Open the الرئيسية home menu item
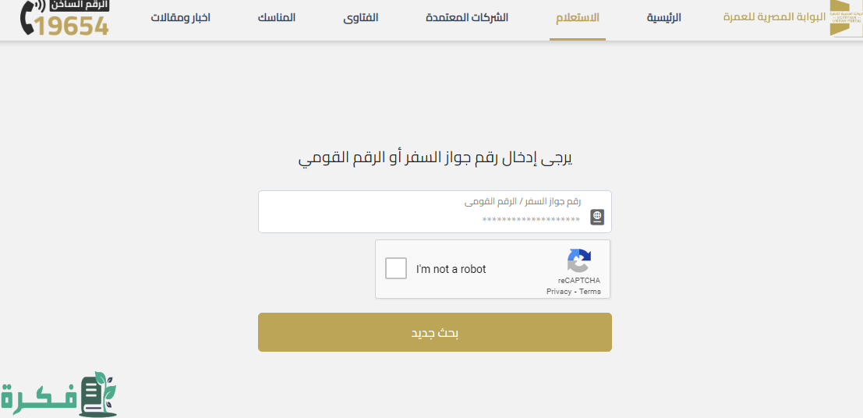863x418 pixels. point(663,18)
